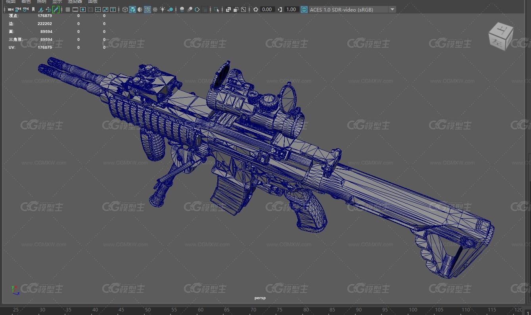Click frame 30 on the time slider
531x315 pixels.
(42, 310)
